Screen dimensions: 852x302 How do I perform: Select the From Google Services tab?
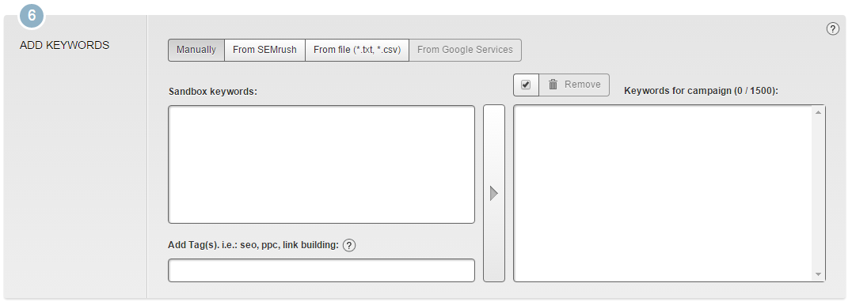[x=465, y=50]
